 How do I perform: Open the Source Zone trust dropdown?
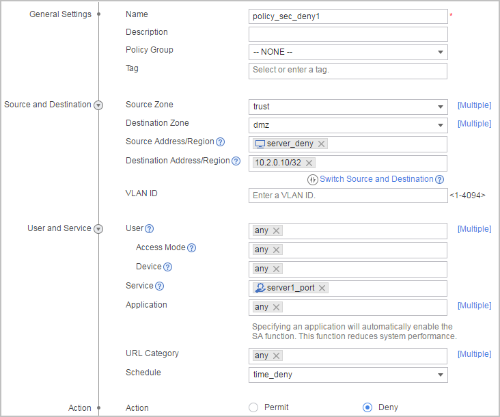348,107
